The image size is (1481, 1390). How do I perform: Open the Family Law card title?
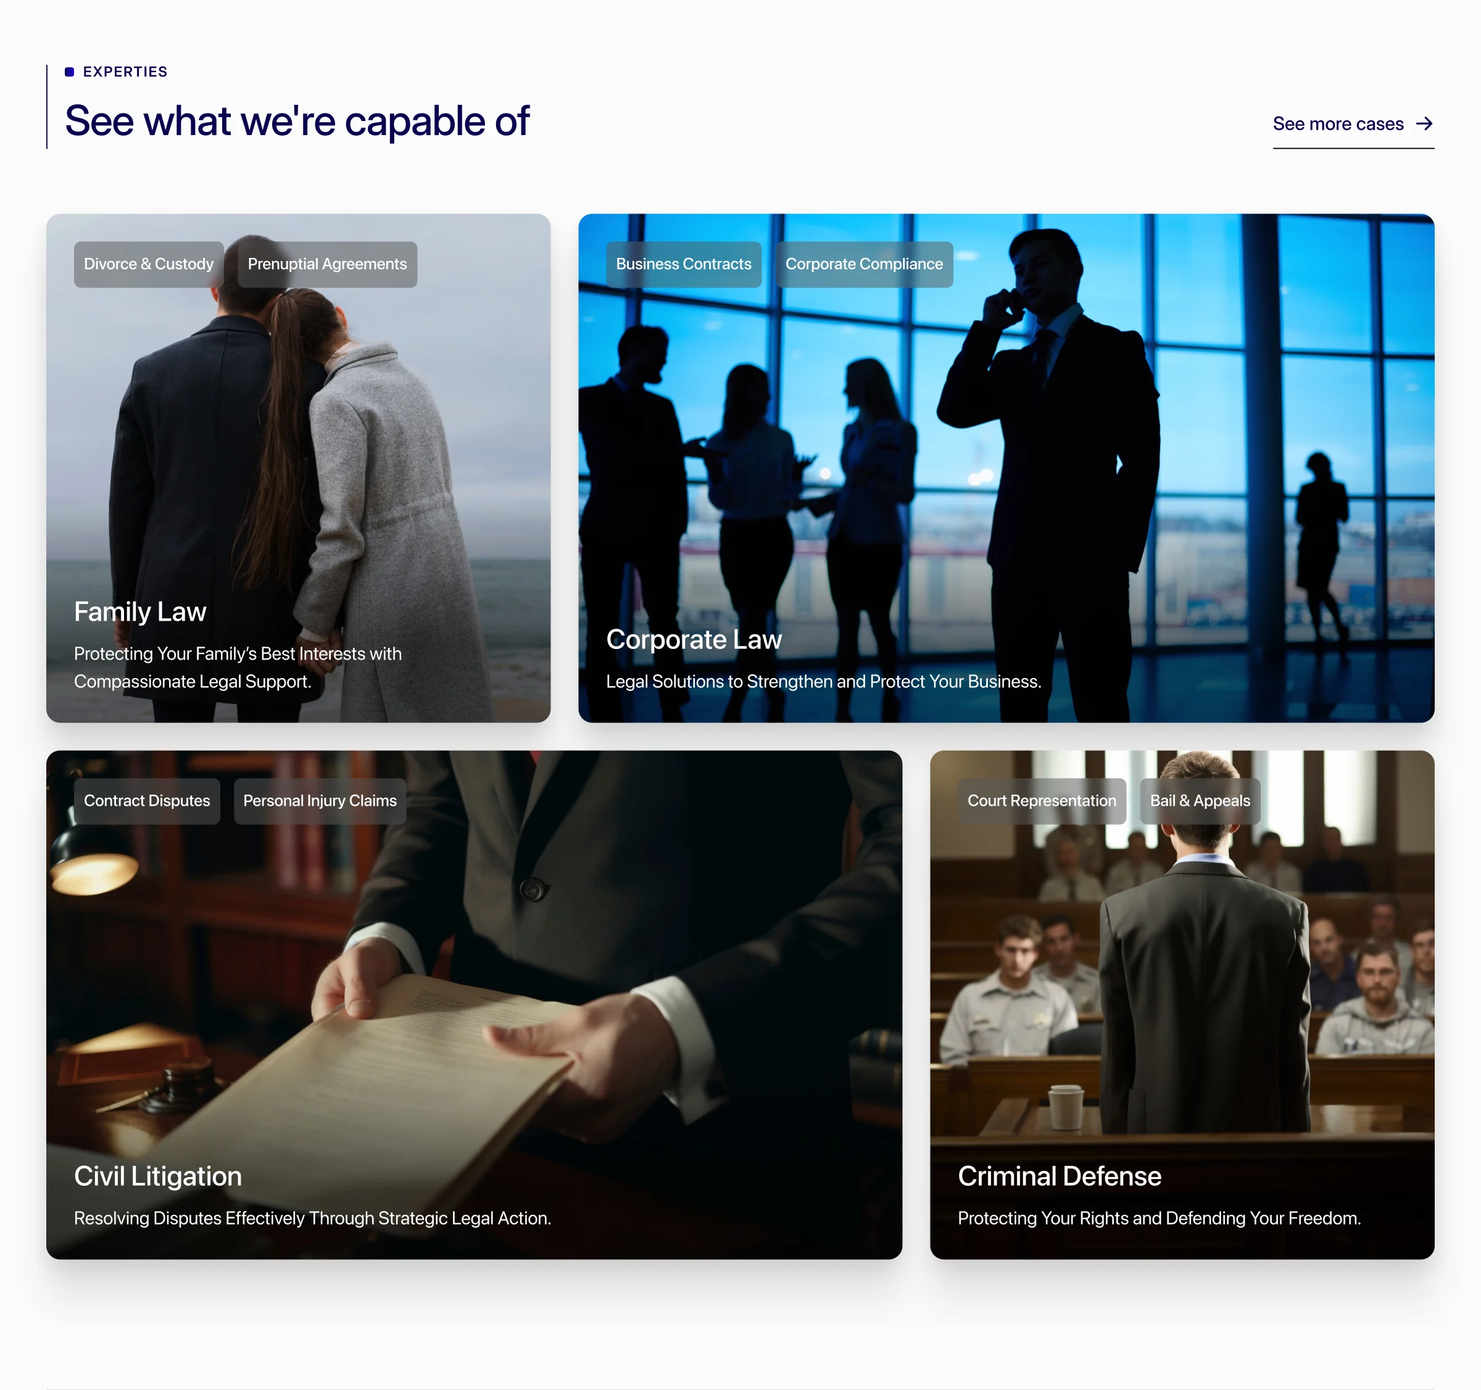tap(140, 611)
